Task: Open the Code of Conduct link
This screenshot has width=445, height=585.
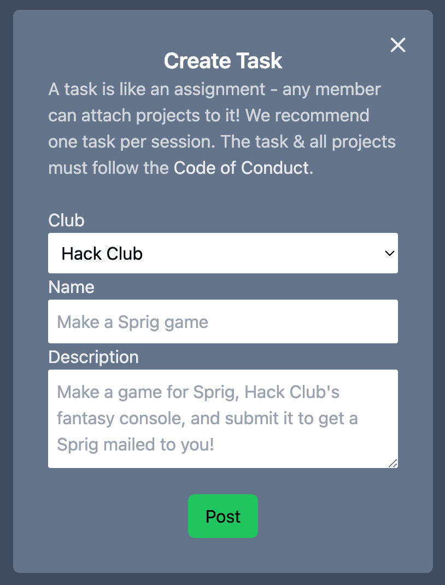Action: (x=241, y=167)
